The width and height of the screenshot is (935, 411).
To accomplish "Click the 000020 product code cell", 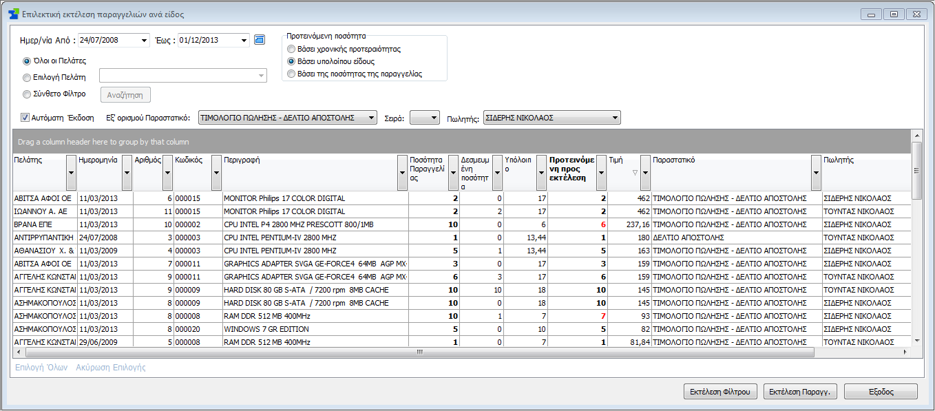I will 198,329.
